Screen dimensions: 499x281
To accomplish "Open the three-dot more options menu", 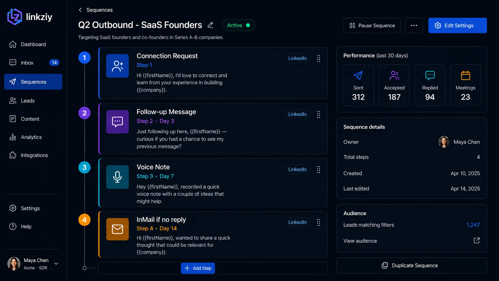I will pyautogui.click(x=414, y=25).
